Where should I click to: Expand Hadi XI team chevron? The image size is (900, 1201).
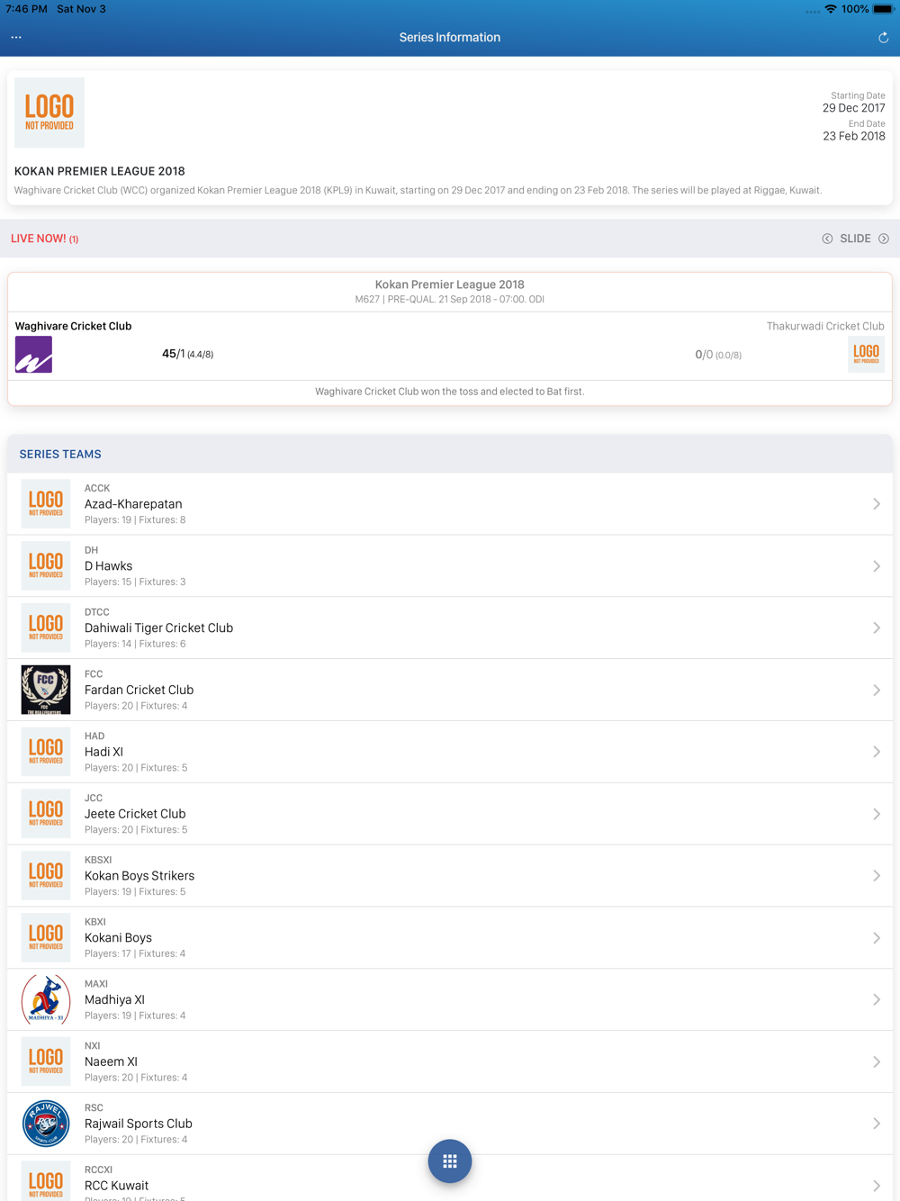pyautogui.click(x=876, y=752)
